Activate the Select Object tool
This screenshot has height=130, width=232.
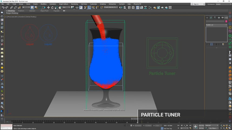pyautogui.click(x=32, y=8)
